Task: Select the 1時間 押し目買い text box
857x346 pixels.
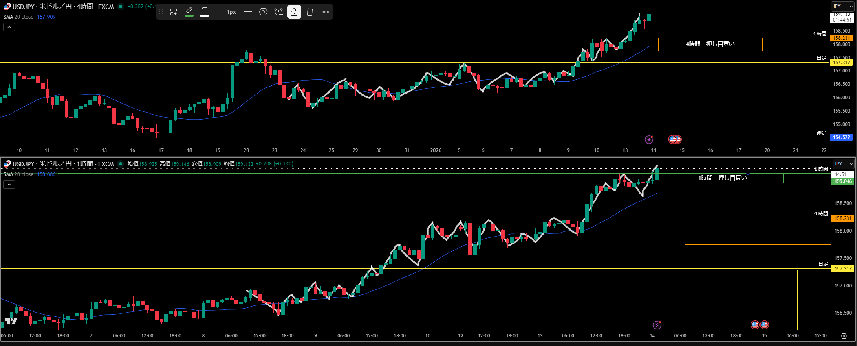Action: coord(722,178)
